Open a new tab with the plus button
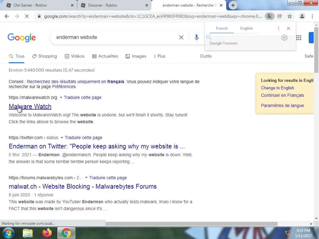Viewport: 319px width, 239px height. [x=233, y=5]
